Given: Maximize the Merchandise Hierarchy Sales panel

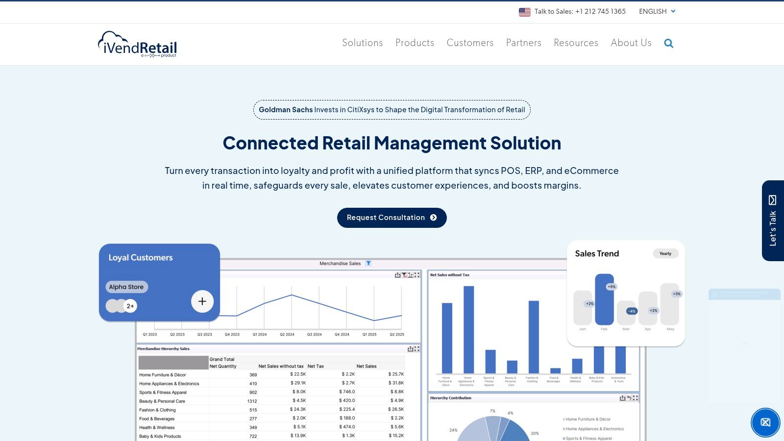Looking at the screenshot, I should (x=417, y=349).
